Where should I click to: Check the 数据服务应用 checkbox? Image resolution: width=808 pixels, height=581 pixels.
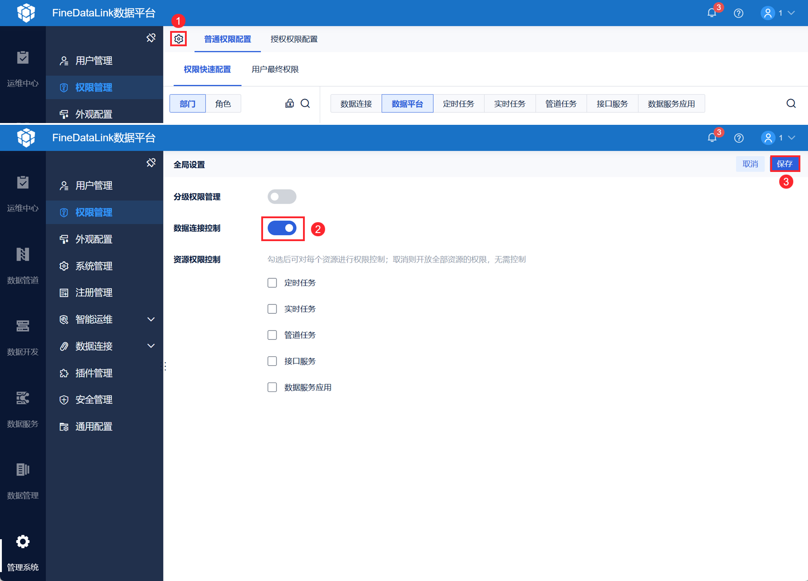point(272,387)
